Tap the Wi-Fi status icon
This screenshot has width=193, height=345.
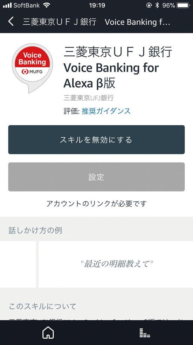[x=47, y=5]
